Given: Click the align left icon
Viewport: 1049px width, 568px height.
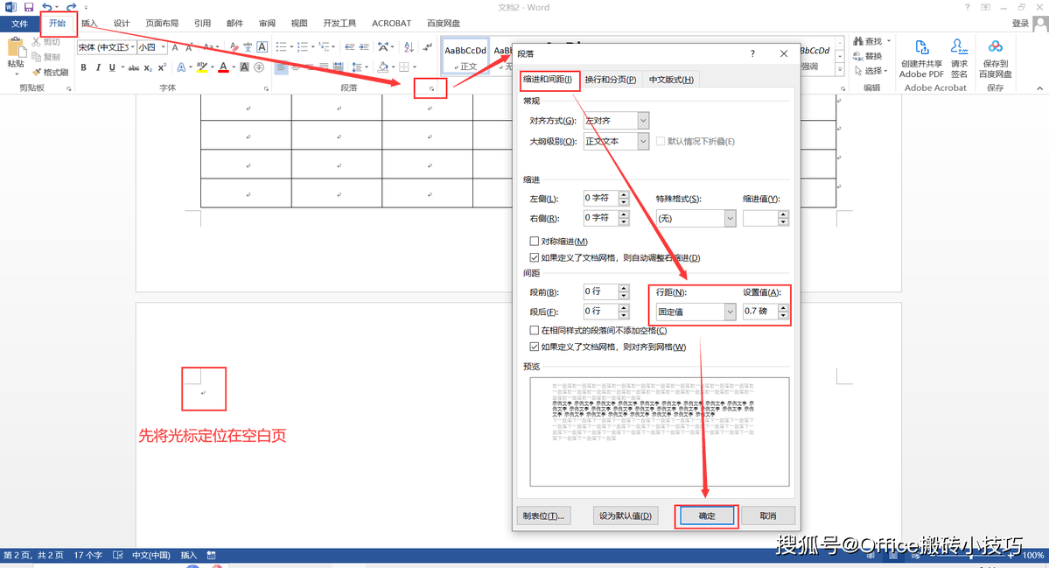Looking at the screenshot, I should [x=282, y=67].
